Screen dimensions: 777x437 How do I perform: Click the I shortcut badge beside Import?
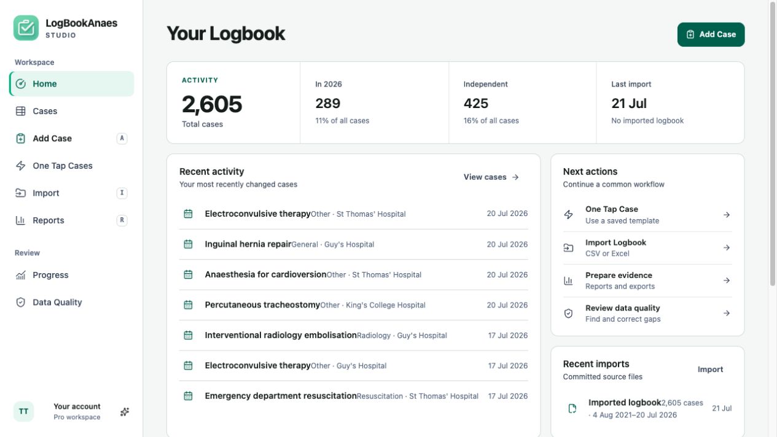pos(122,193)
